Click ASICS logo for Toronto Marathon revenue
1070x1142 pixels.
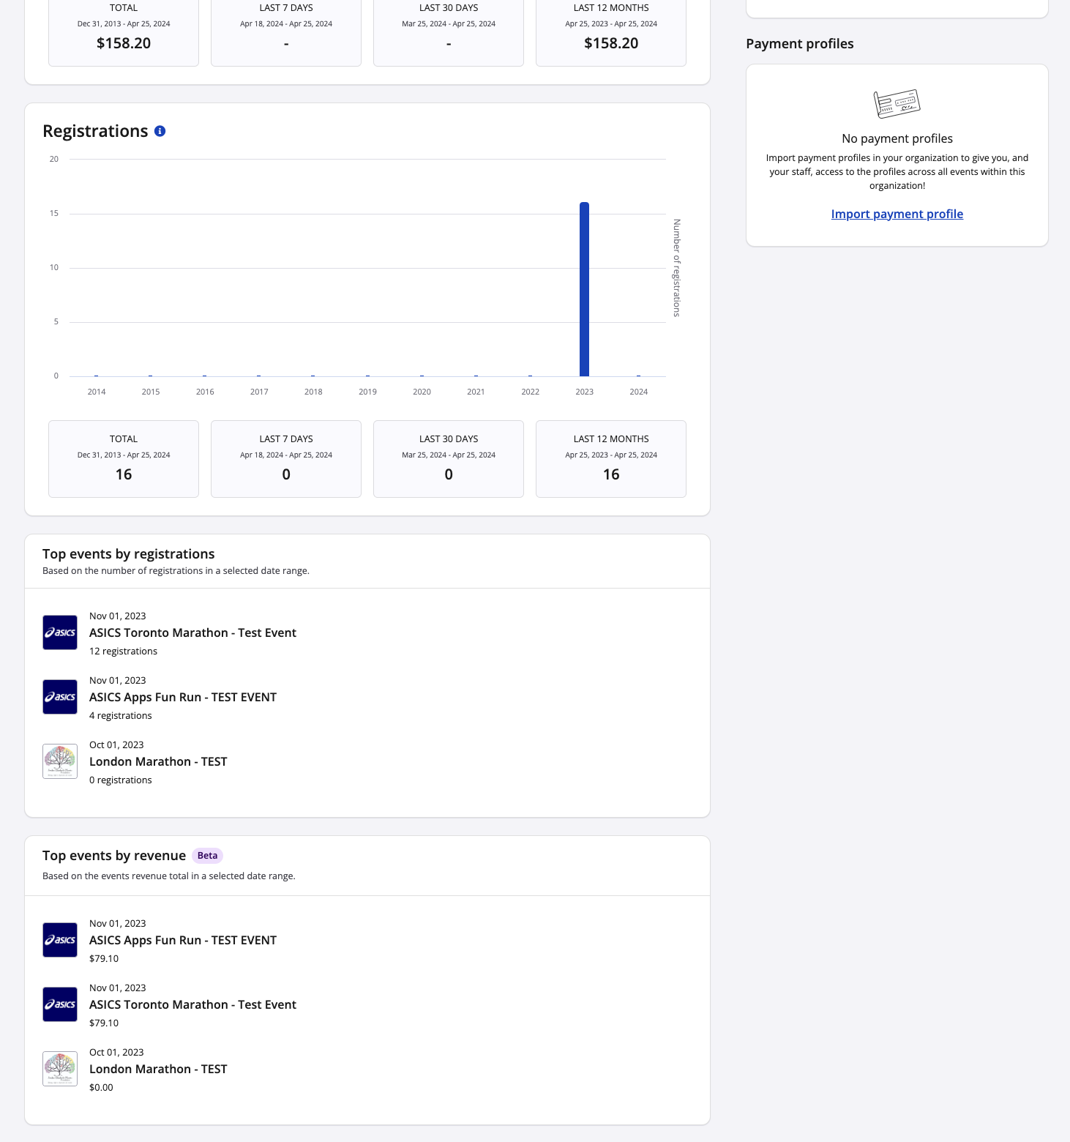(60, 1004)
